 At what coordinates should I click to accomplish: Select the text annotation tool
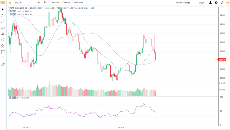(x=3, y=58)
